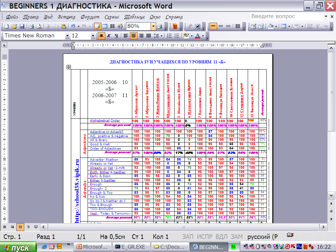Image resolution: width=336 pixels, height=252 pixels.
Task: Align text to the right
Action: pyautogui.click(x=141, y=36)
